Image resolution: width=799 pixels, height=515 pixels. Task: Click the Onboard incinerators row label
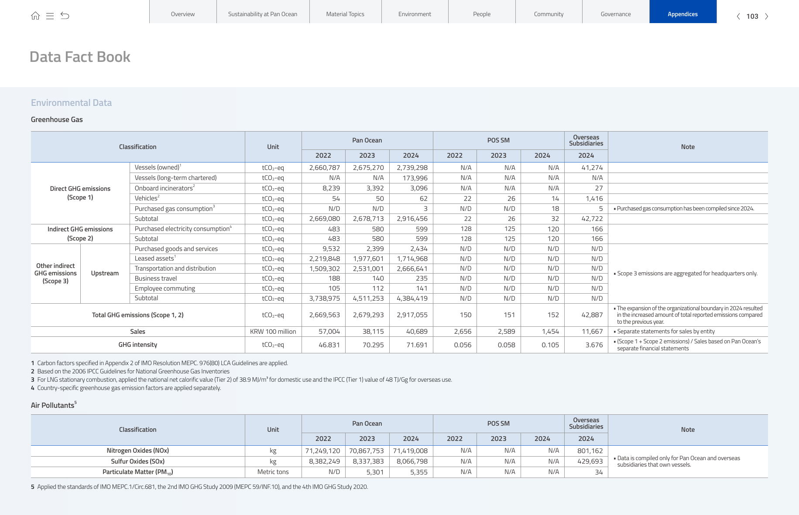(x=165, y=188)
